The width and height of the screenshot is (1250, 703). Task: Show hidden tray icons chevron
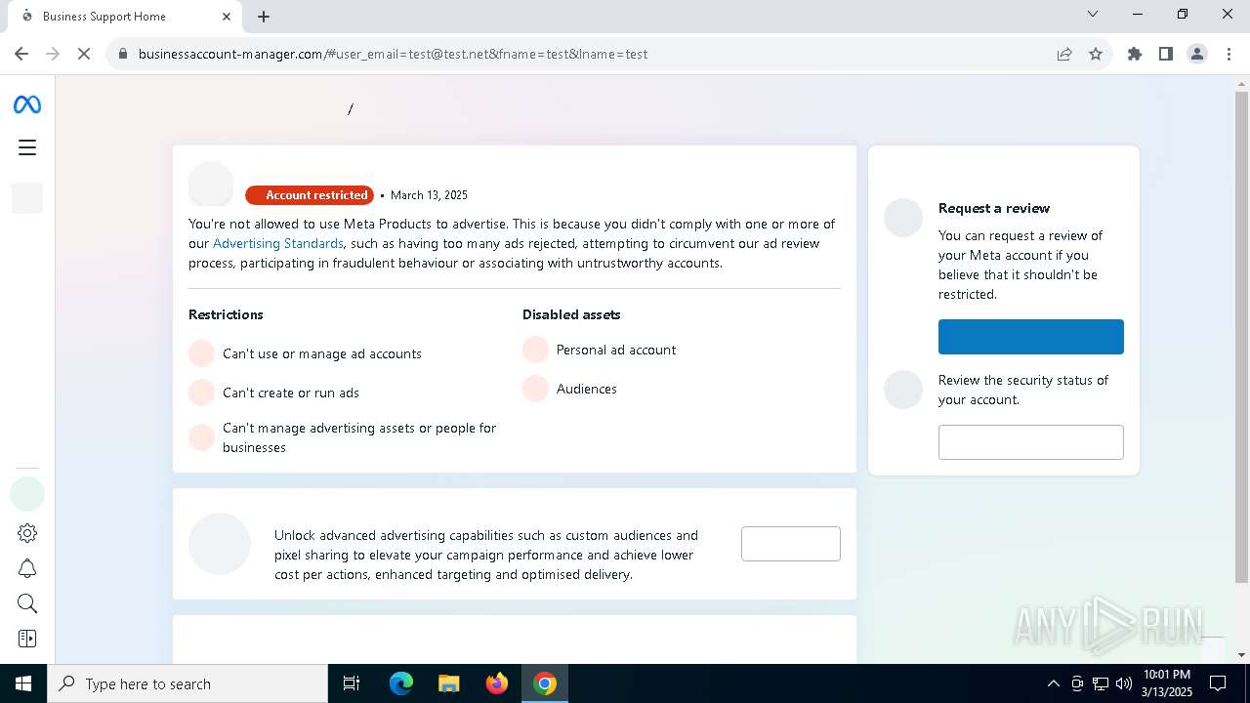pyautogui.click(x=1053, y=683)
